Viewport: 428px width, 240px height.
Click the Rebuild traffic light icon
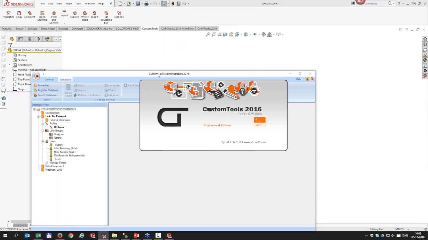tap(173, 3)
